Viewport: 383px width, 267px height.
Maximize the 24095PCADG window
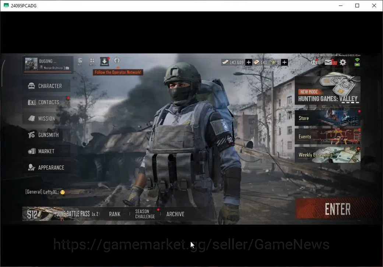(357, 6)
